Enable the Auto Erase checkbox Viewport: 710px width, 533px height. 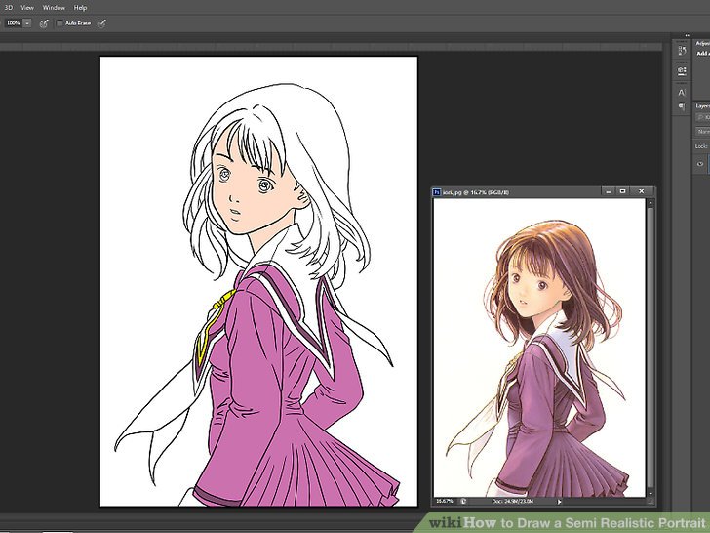point(59,22)
